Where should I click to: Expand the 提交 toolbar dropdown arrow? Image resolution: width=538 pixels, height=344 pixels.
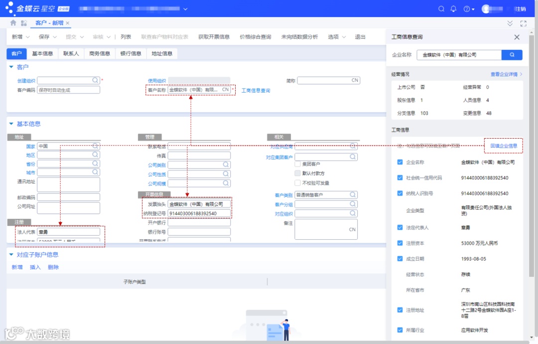pyautogui.click(x=82, y=37)
